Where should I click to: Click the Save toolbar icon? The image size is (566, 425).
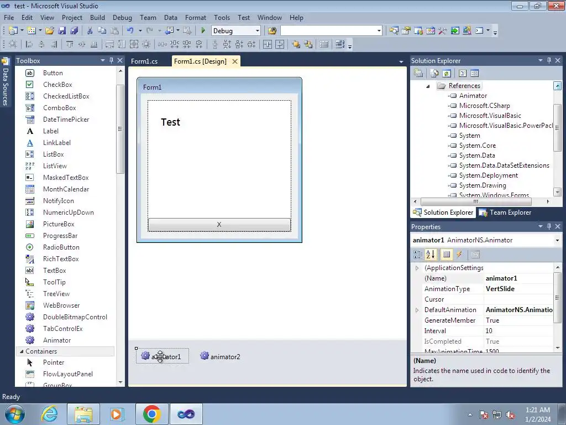pos(62,31)
